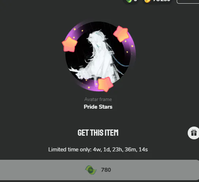Click the Avatar frame category label

(x=98, y=99)
